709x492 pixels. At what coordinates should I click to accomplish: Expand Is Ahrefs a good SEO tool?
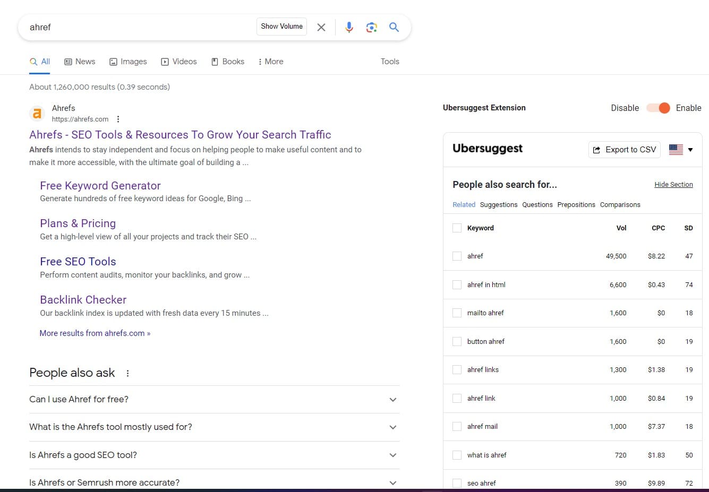[x=214, y=455]
